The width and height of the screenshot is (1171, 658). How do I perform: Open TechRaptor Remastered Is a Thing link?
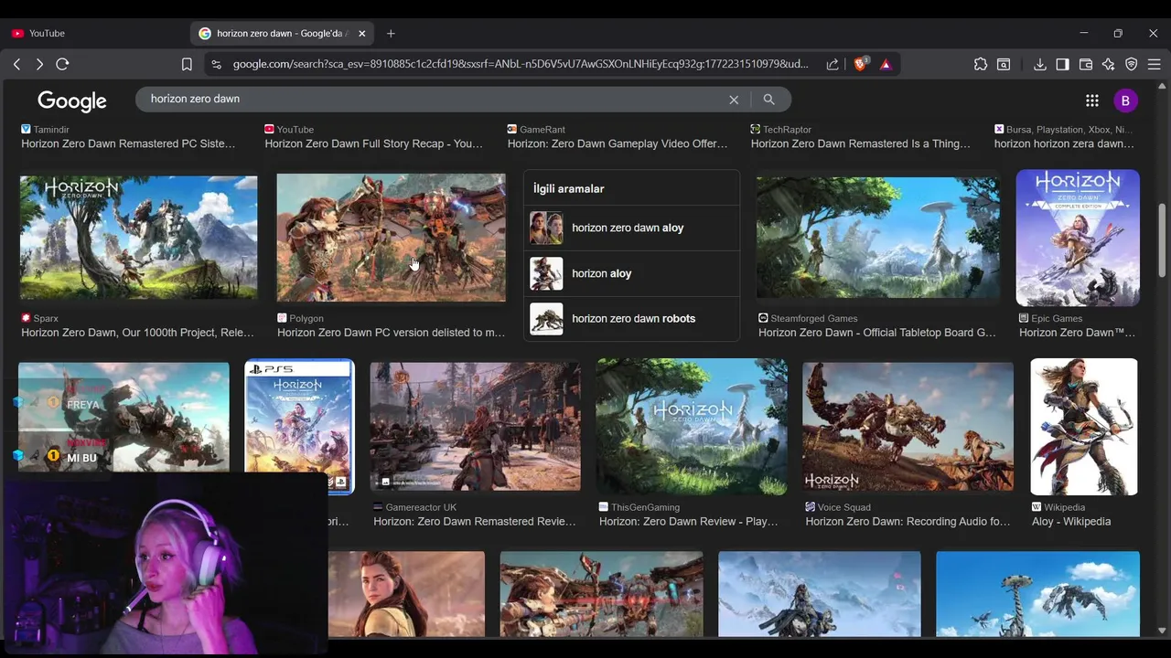click(861, 143)
